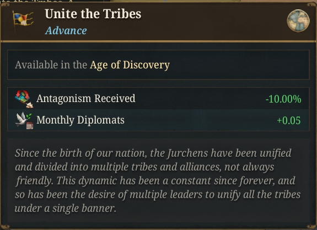Image resolution: width=317 pixels, height=230 pixels.
Task: Click the Jurchens flavor text description
Action: (x=158, y=180)
